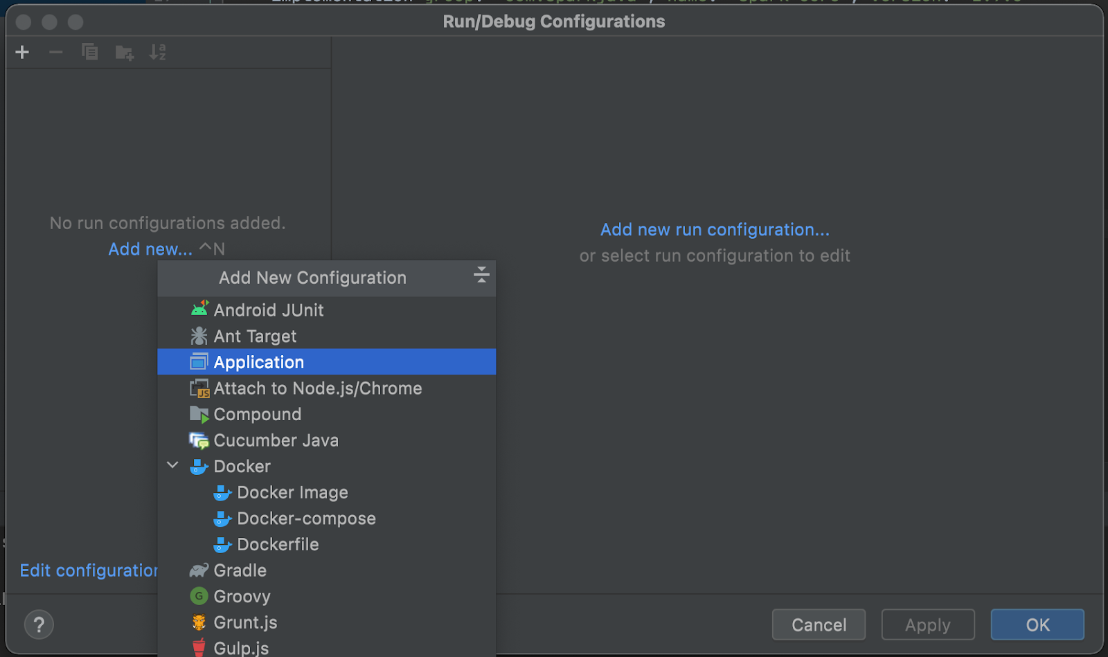Click the Copy Configuration toolbar icon
Screen dimensions: 1108x657
click(x=89, y=53)
